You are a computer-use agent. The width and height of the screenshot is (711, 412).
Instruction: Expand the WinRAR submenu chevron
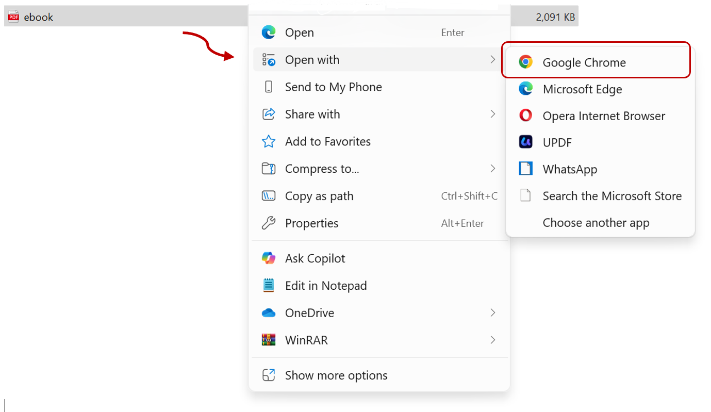click(493, 340)
